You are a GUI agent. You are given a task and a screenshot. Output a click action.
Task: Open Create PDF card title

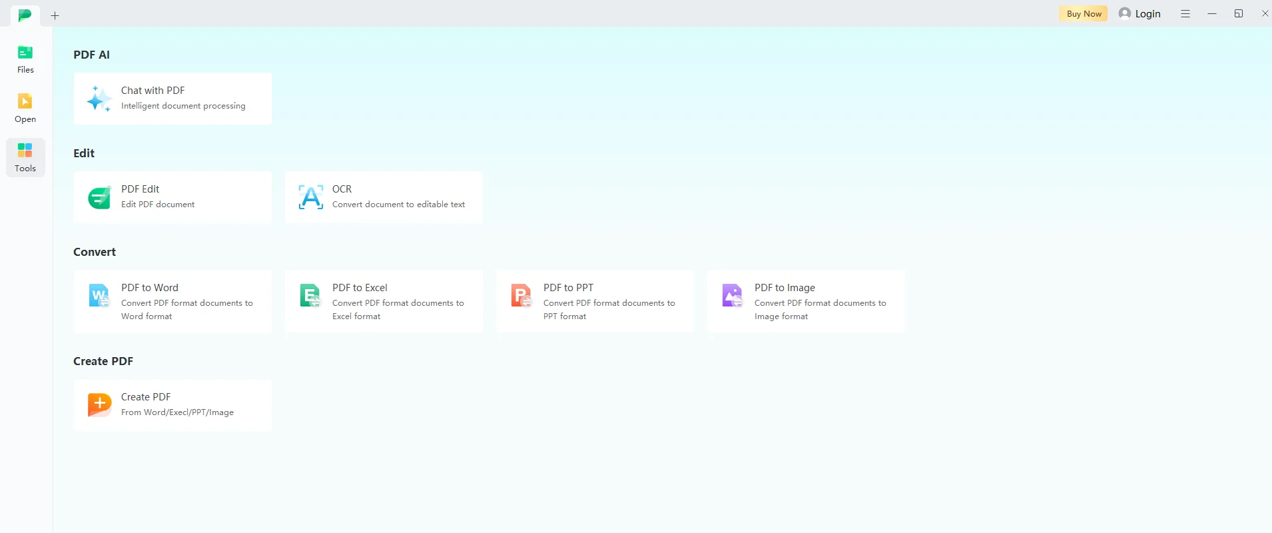point(146,397)
